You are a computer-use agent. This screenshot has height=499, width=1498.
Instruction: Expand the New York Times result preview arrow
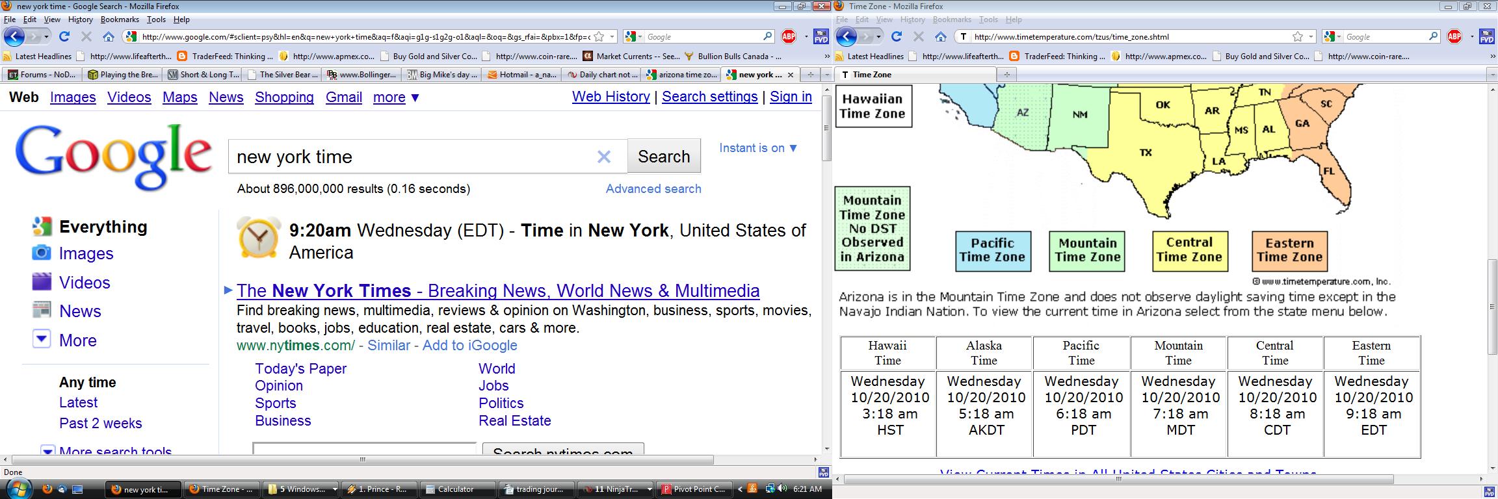(x=228, y=290)
